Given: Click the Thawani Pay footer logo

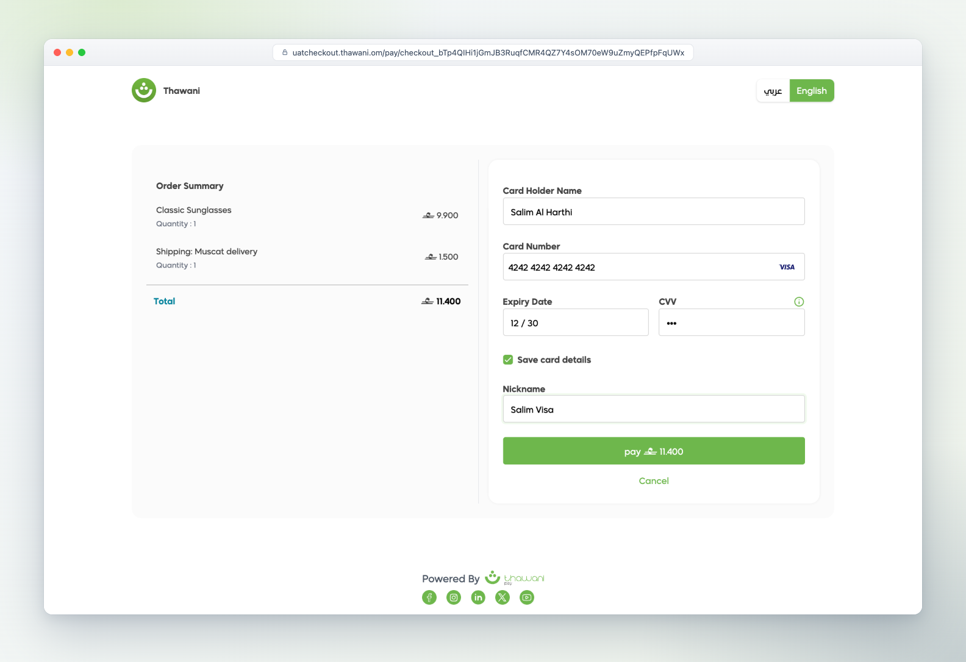Looking at the screenshot, I should pyautogui.click(x=514, y=578).
